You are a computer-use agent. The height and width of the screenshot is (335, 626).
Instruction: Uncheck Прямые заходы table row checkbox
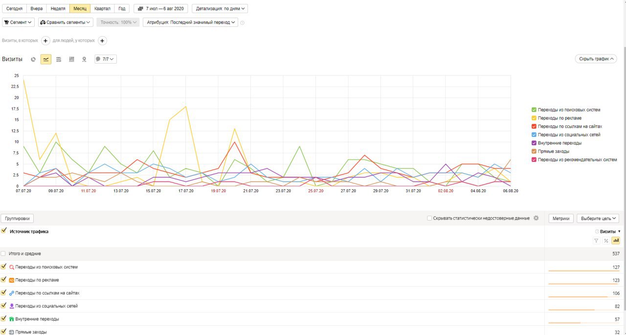(3, 332)
